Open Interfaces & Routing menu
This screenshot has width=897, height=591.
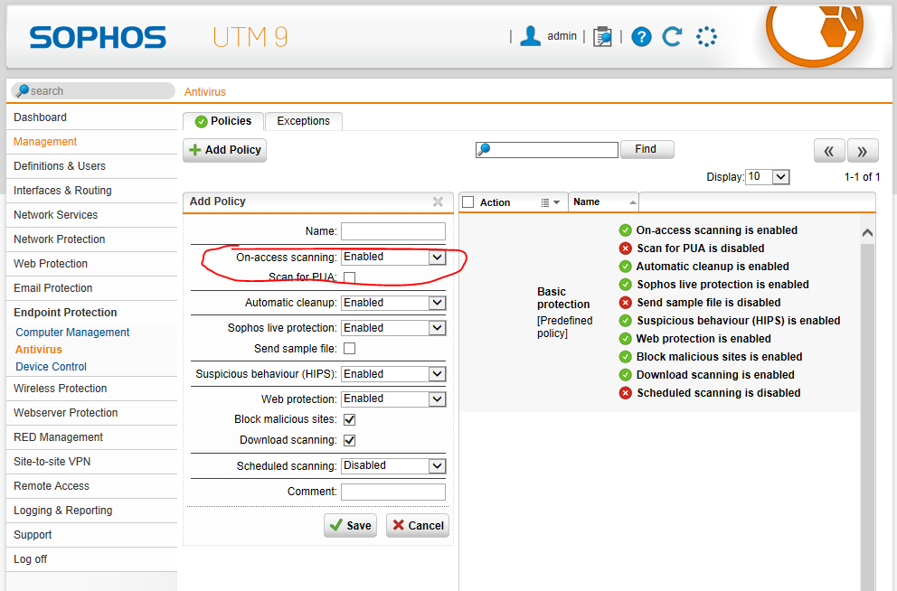[x=91, y=191]
